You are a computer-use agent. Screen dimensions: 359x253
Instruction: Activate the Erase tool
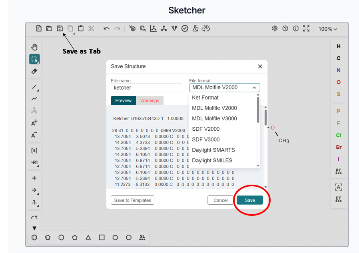(34, 72)
